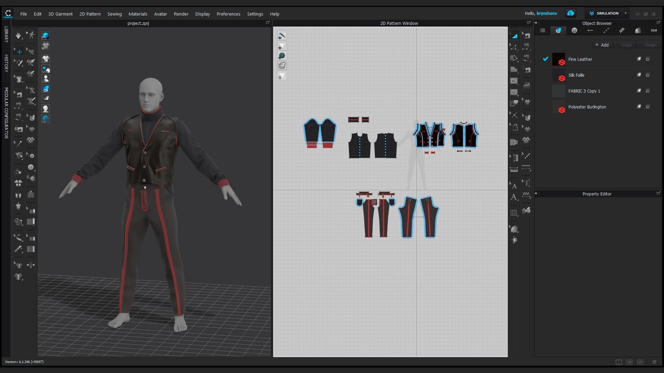Image resolution: width=664 pixels, height=373 pixels.
Task: Open the MODULAR CONFIGURATOR side tab
Action: (6, 113)
